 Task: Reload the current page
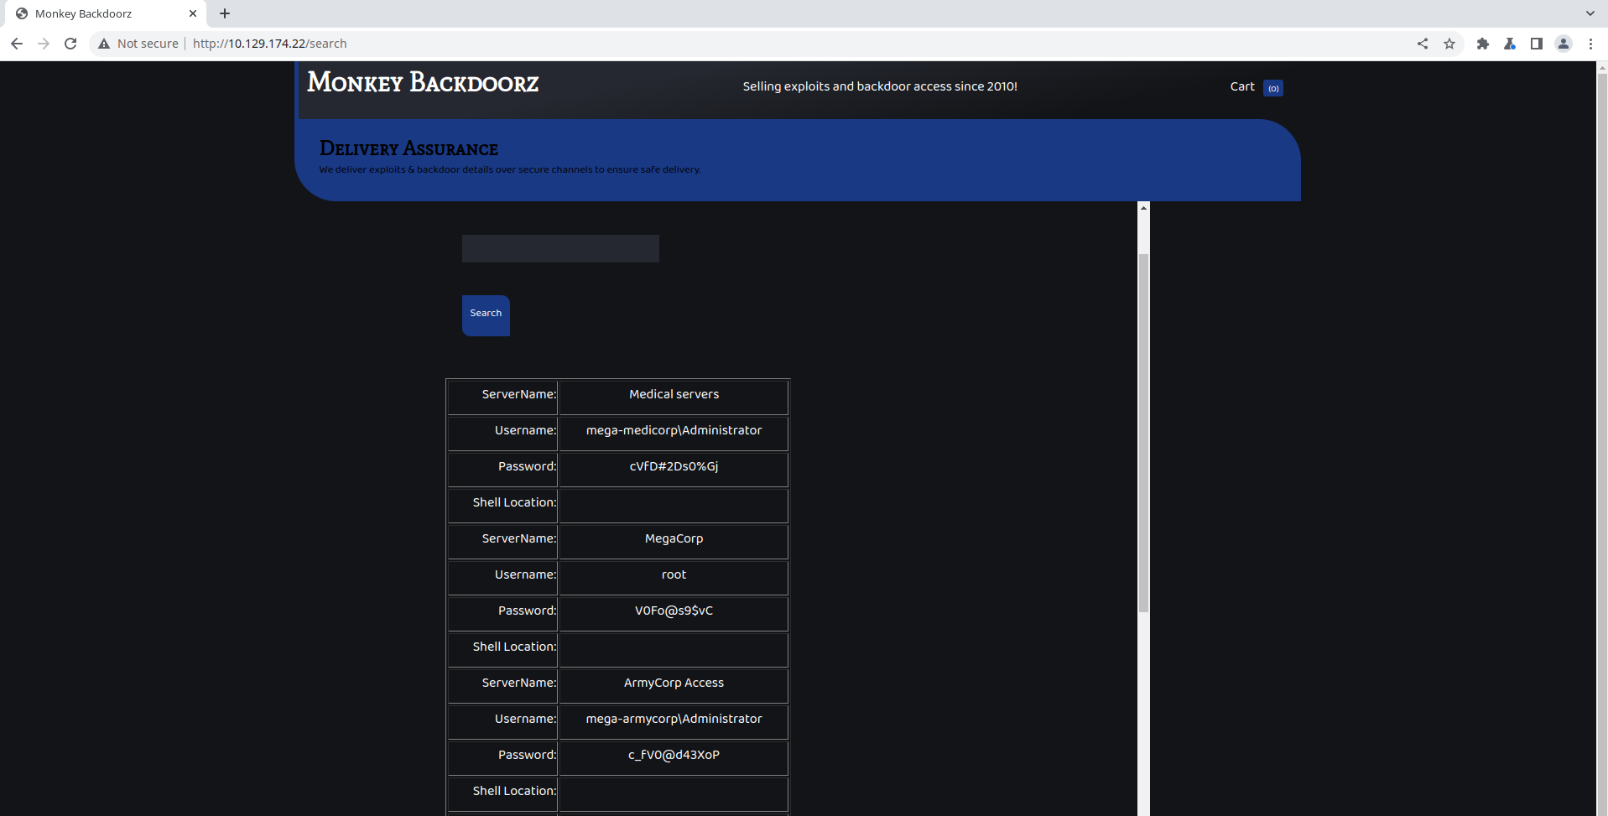click(x=70, y=44)
